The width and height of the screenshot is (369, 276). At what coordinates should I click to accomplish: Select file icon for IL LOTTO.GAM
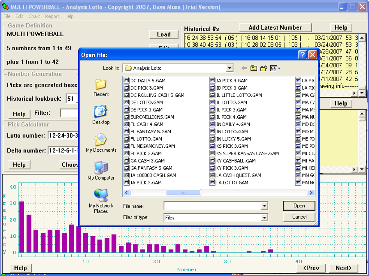212,102
